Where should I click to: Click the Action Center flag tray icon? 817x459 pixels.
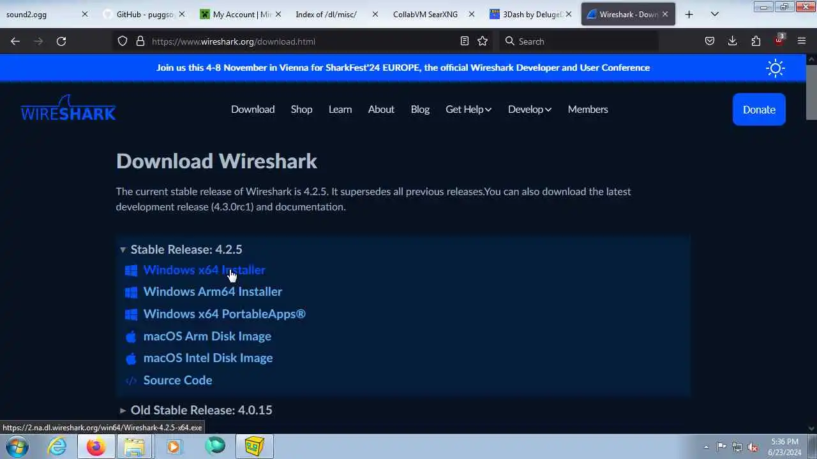721,447
